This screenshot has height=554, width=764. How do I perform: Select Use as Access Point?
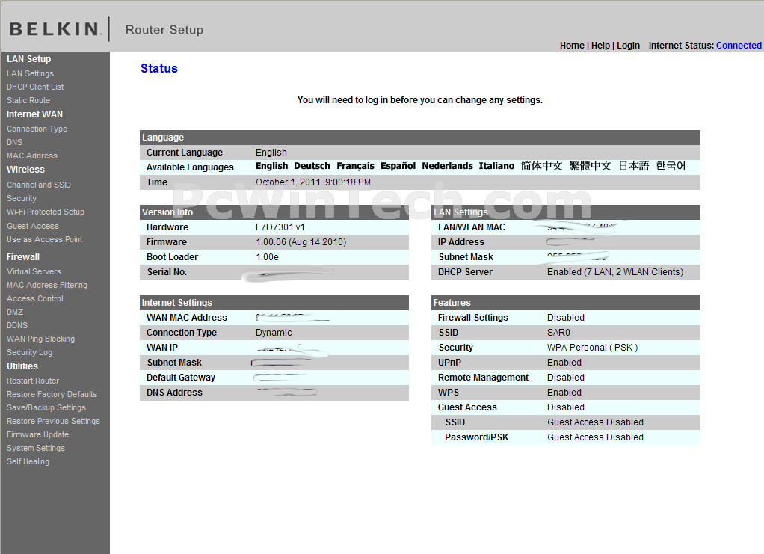tap(44, 240)
